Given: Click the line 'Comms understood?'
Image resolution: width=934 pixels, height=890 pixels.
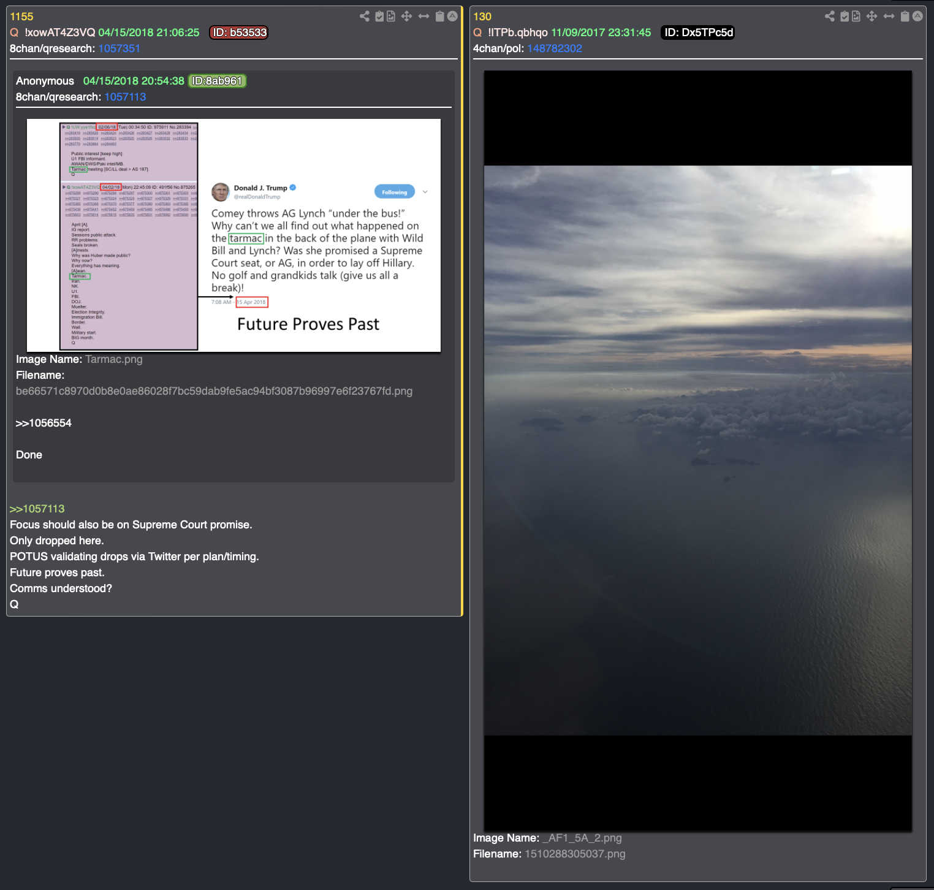Looking at the screenshot, I should [x=61, y=588].
